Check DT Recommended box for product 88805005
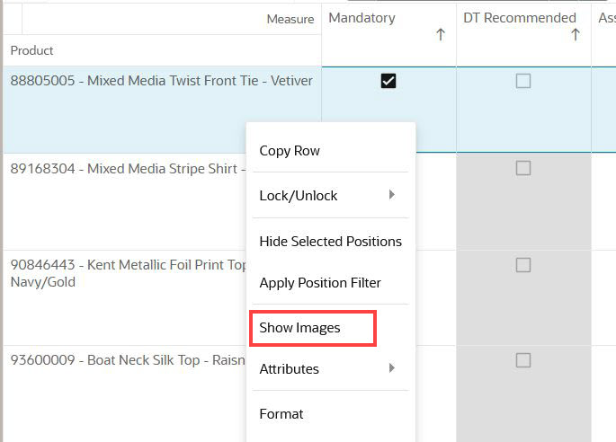The height and width of the screenshot is (442, 616). tap(522, 81)
